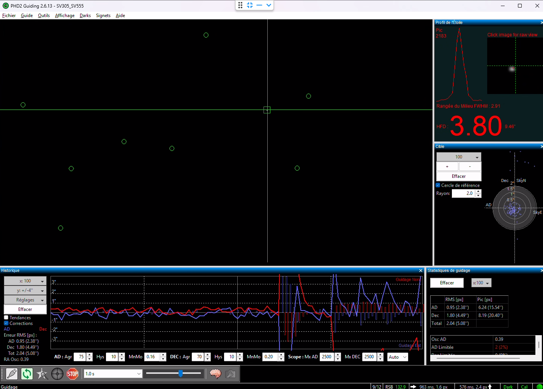
Task: Click the green loop exposures icon
Action: pos(27,374)
